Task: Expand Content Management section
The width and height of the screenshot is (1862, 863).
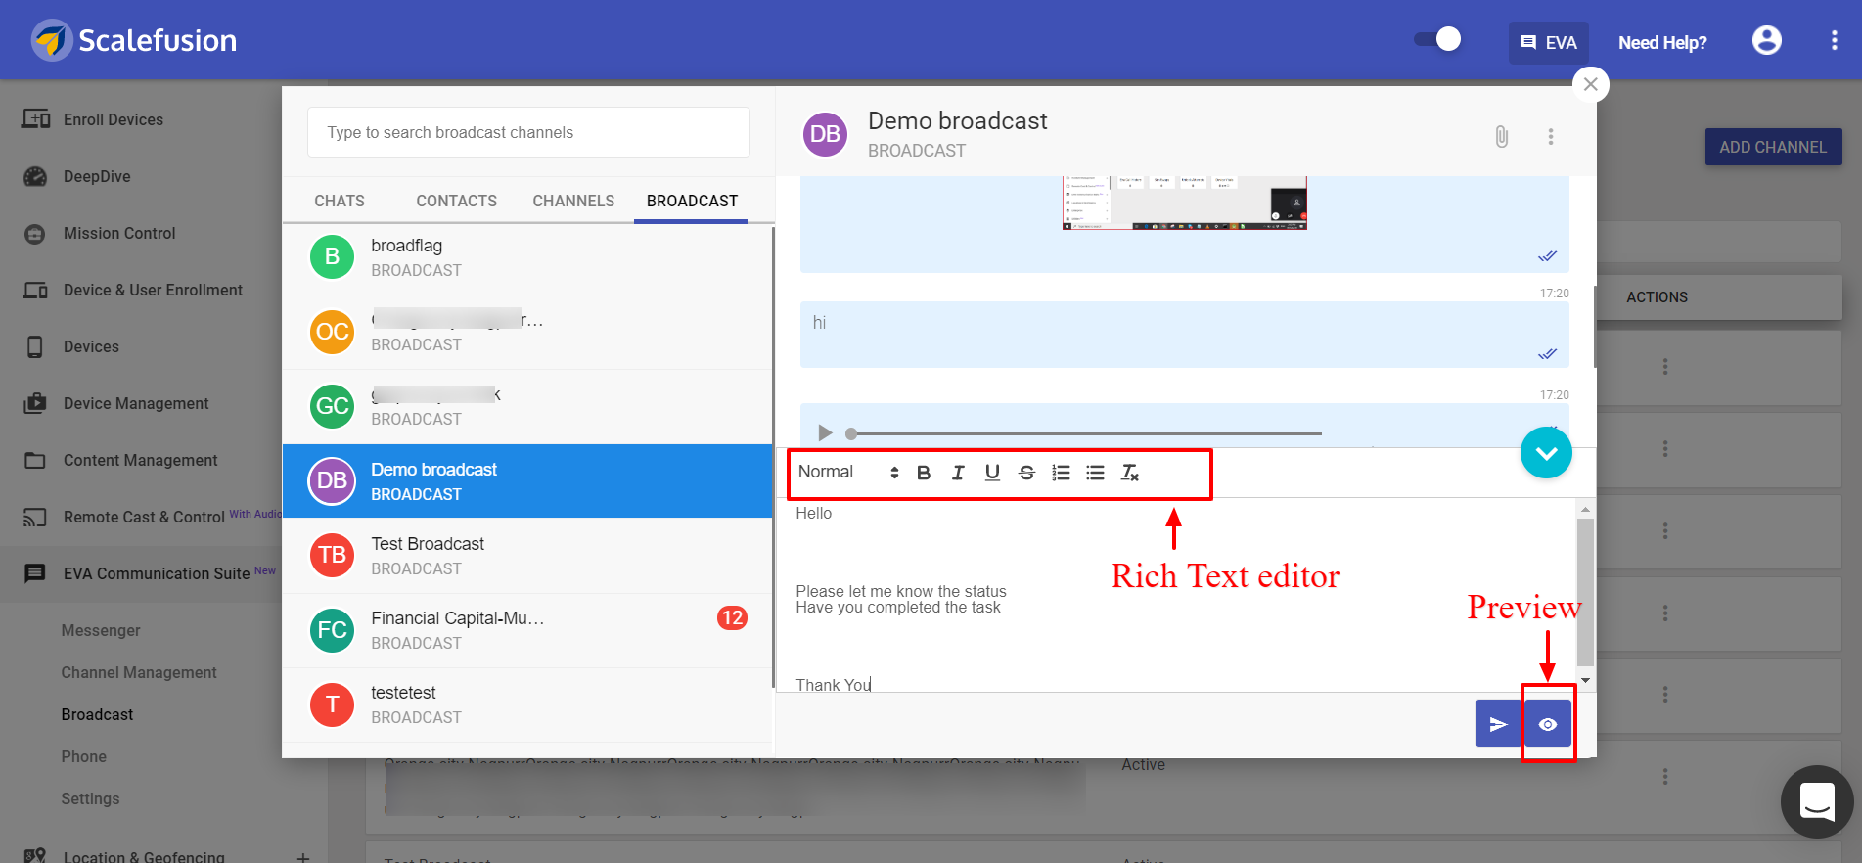Action: tap(140, 460)
